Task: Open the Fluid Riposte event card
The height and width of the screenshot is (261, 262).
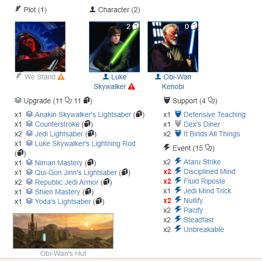Action: (x=205, y=181)
